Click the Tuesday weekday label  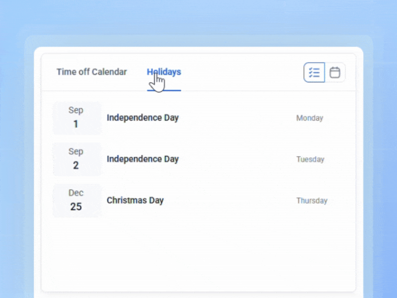pos(310,159)
